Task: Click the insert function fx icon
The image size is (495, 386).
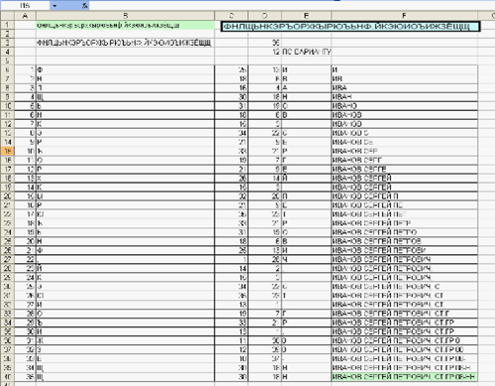Action: (85, 6)
